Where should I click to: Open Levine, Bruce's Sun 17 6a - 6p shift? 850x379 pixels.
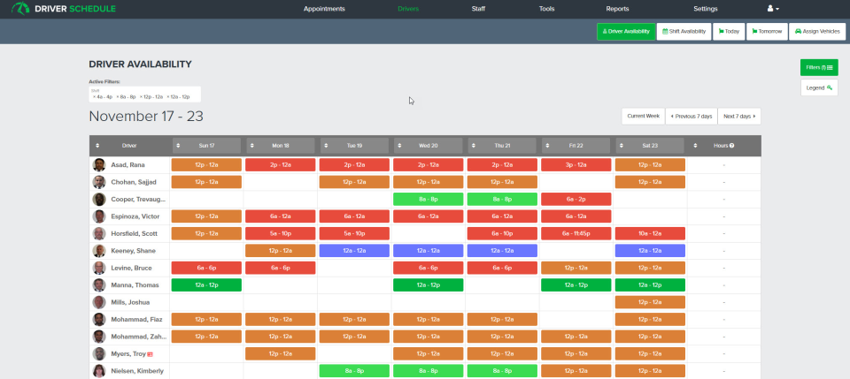tap(206, 269)
